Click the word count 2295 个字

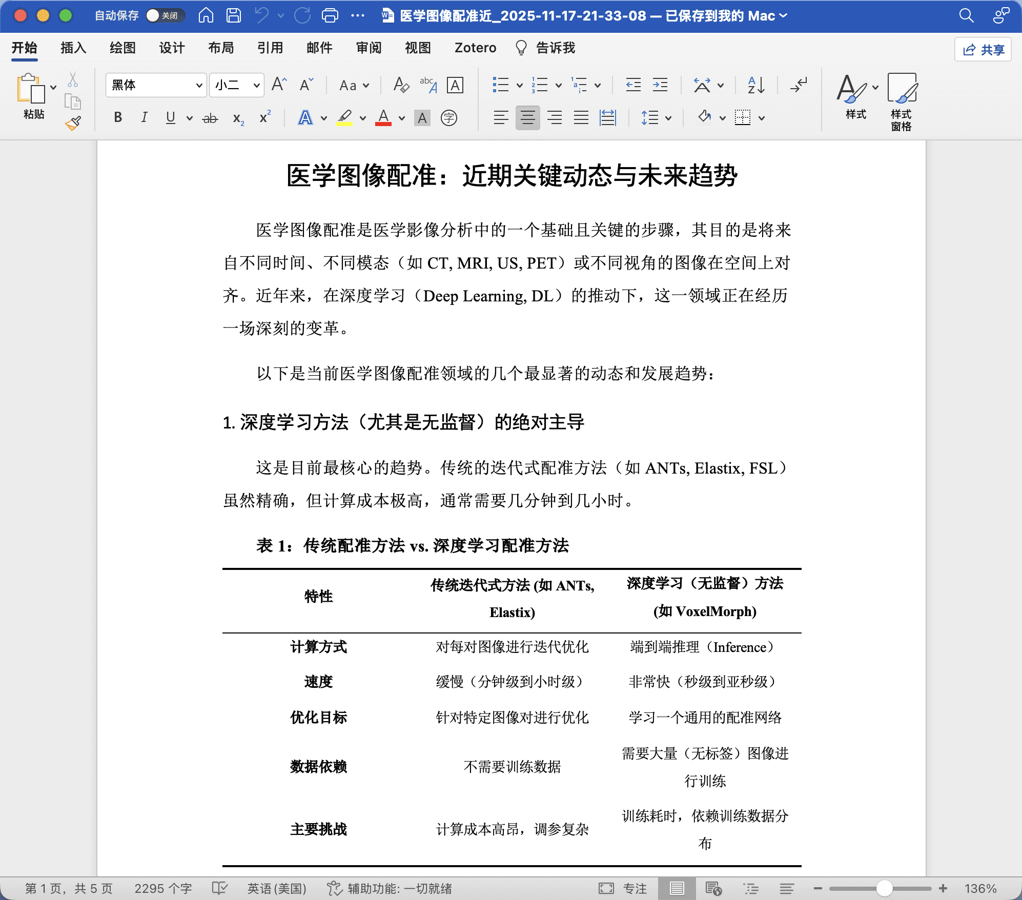pyautogui.click(x=163, y=888)
